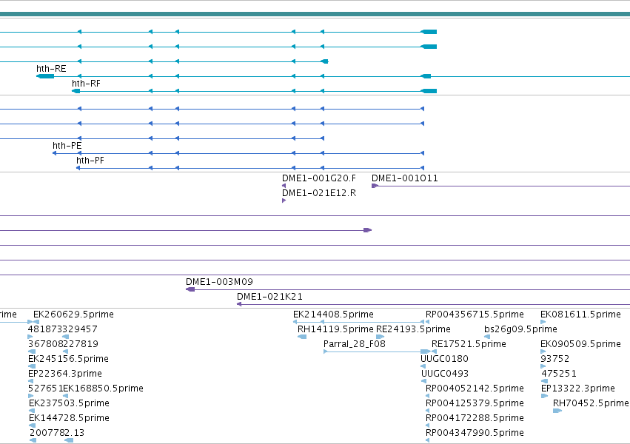Click the DME1-001O11 purple arrow glyph
Image resolution: width=630 pixels, height=444 pixels.
pos(375,186)
